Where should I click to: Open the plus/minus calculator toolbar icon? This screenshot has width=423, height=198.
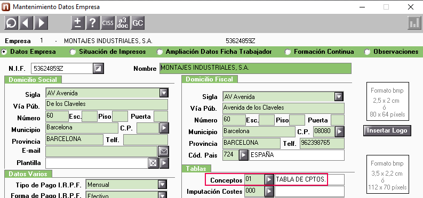78,23
